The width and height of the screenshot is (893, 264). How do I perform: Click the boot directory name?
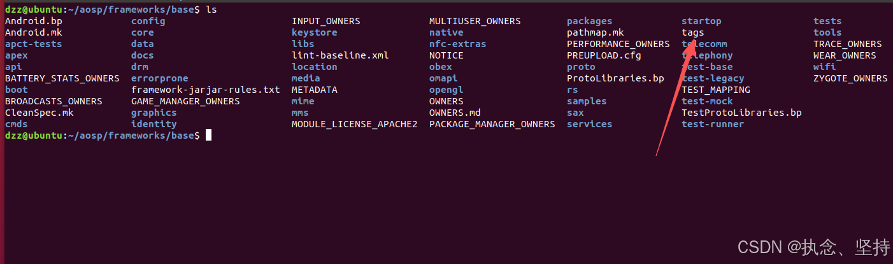point(17,90)
